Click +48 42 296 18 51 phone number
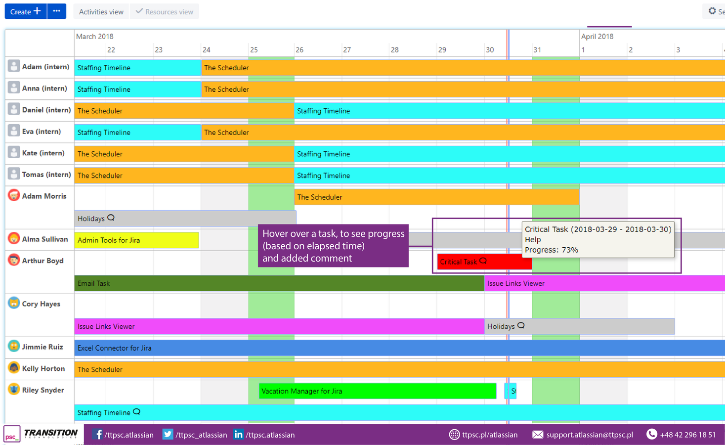This screenshot has width=725, height=445. pyautogui.click(x=687, y=435)
